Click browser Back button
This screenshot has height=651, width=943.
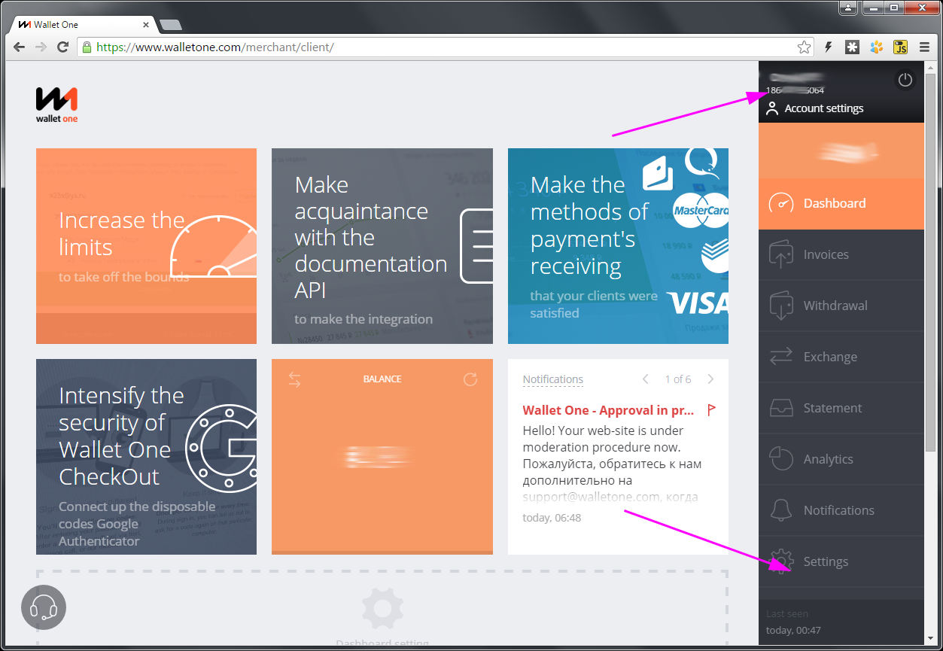(20, 47)
